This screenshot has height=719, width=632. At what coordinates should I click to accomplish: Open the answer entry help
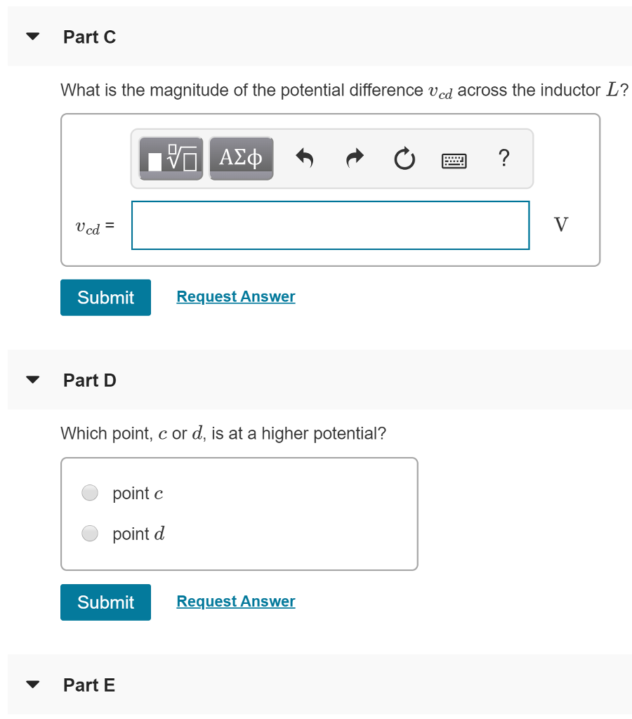pos(503,158)
